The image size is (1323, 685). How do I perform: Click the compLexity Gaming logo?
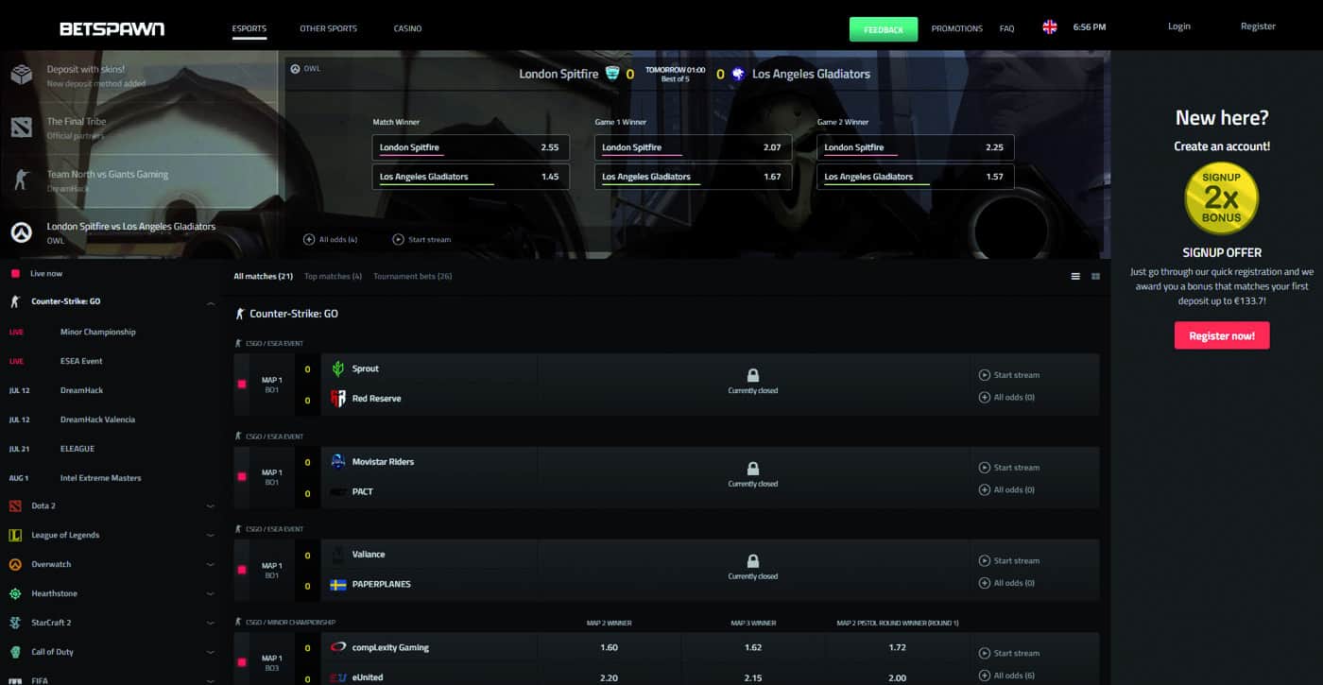pyautogui.click(x=338, y=648)
